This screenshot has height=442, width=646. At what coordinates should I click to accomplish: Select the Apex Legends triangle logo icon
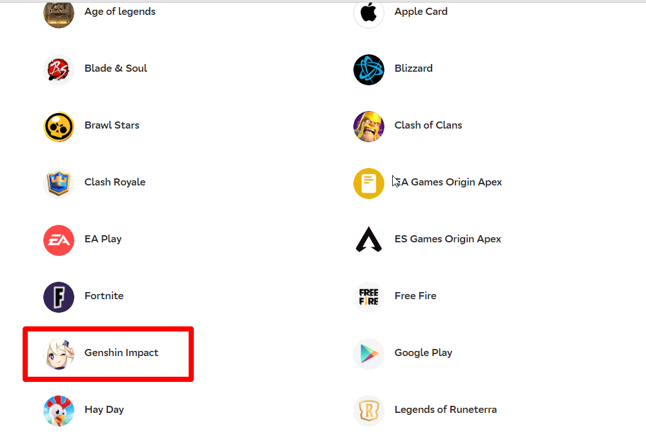[369, 240]
